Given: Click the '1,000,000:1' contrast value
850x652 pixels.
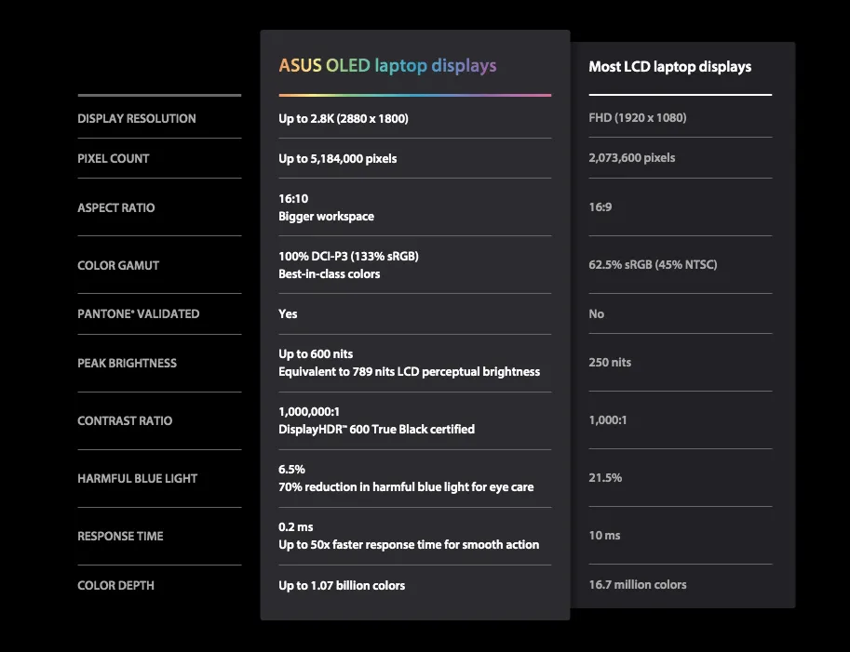Looking at the screenshot, I should point(309,411).
